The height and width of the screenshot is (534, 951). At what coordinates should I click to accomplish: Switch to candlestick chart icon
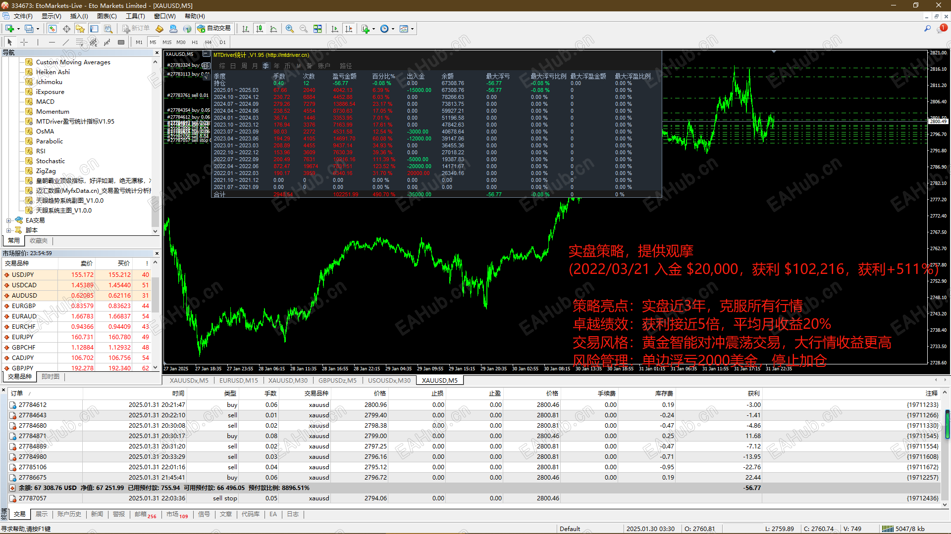click(x=260, y=29)
